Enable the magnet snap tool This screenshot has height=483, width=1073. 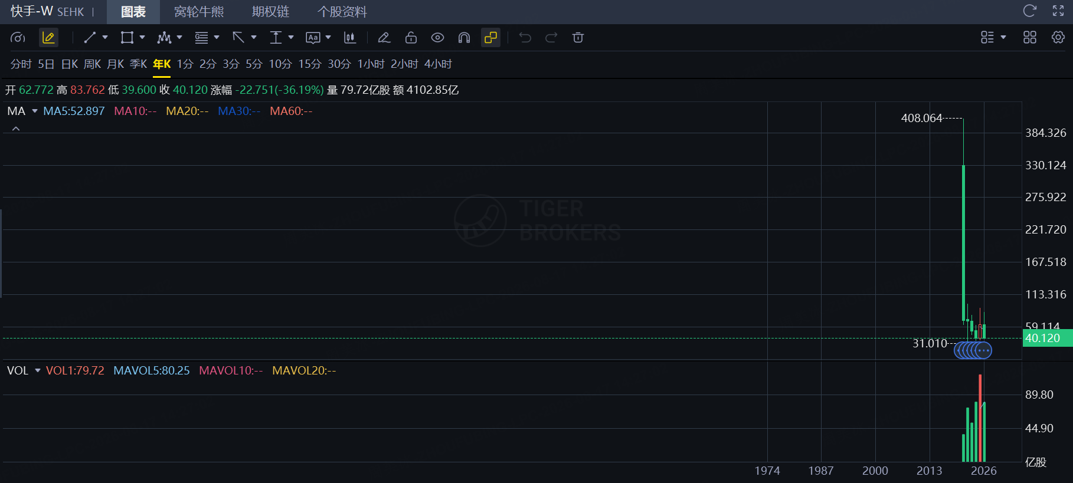tap(464, 38)
